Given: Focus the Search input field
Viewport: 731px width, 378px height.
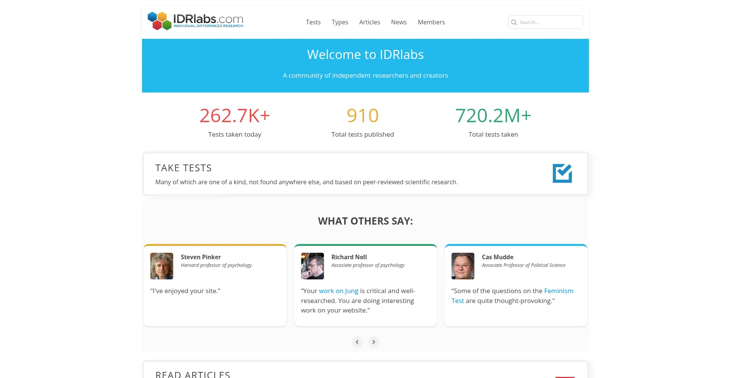Looking at the screenshot, I should (x=546, y=22).
